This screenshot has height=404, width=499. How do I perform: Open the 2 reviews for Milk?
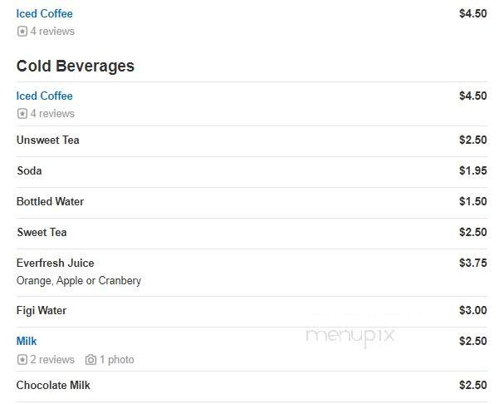pyautogui.click(x=52, y=359)
